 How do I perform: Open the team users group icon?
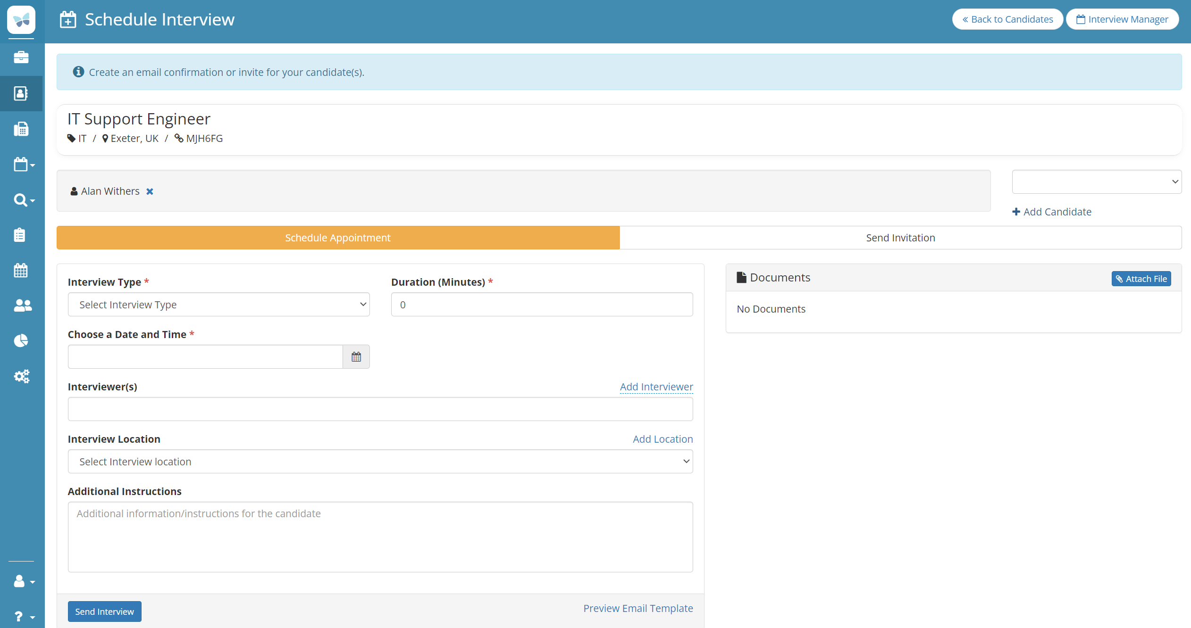[22, 306]
